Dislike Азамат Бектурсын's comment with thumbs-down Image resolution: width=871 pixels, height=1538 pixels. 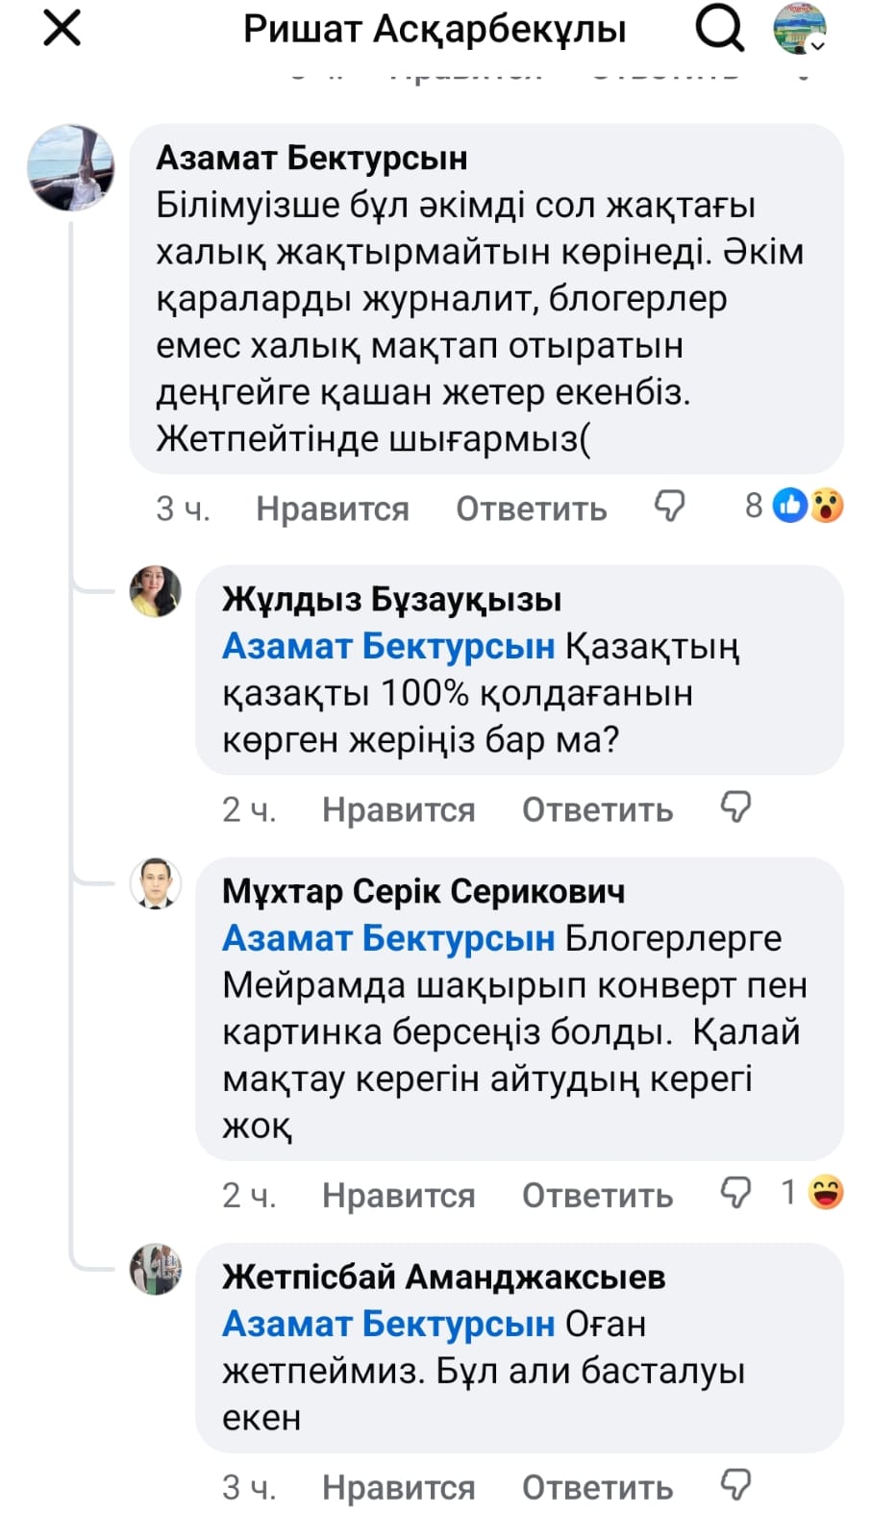click(669, 506)
